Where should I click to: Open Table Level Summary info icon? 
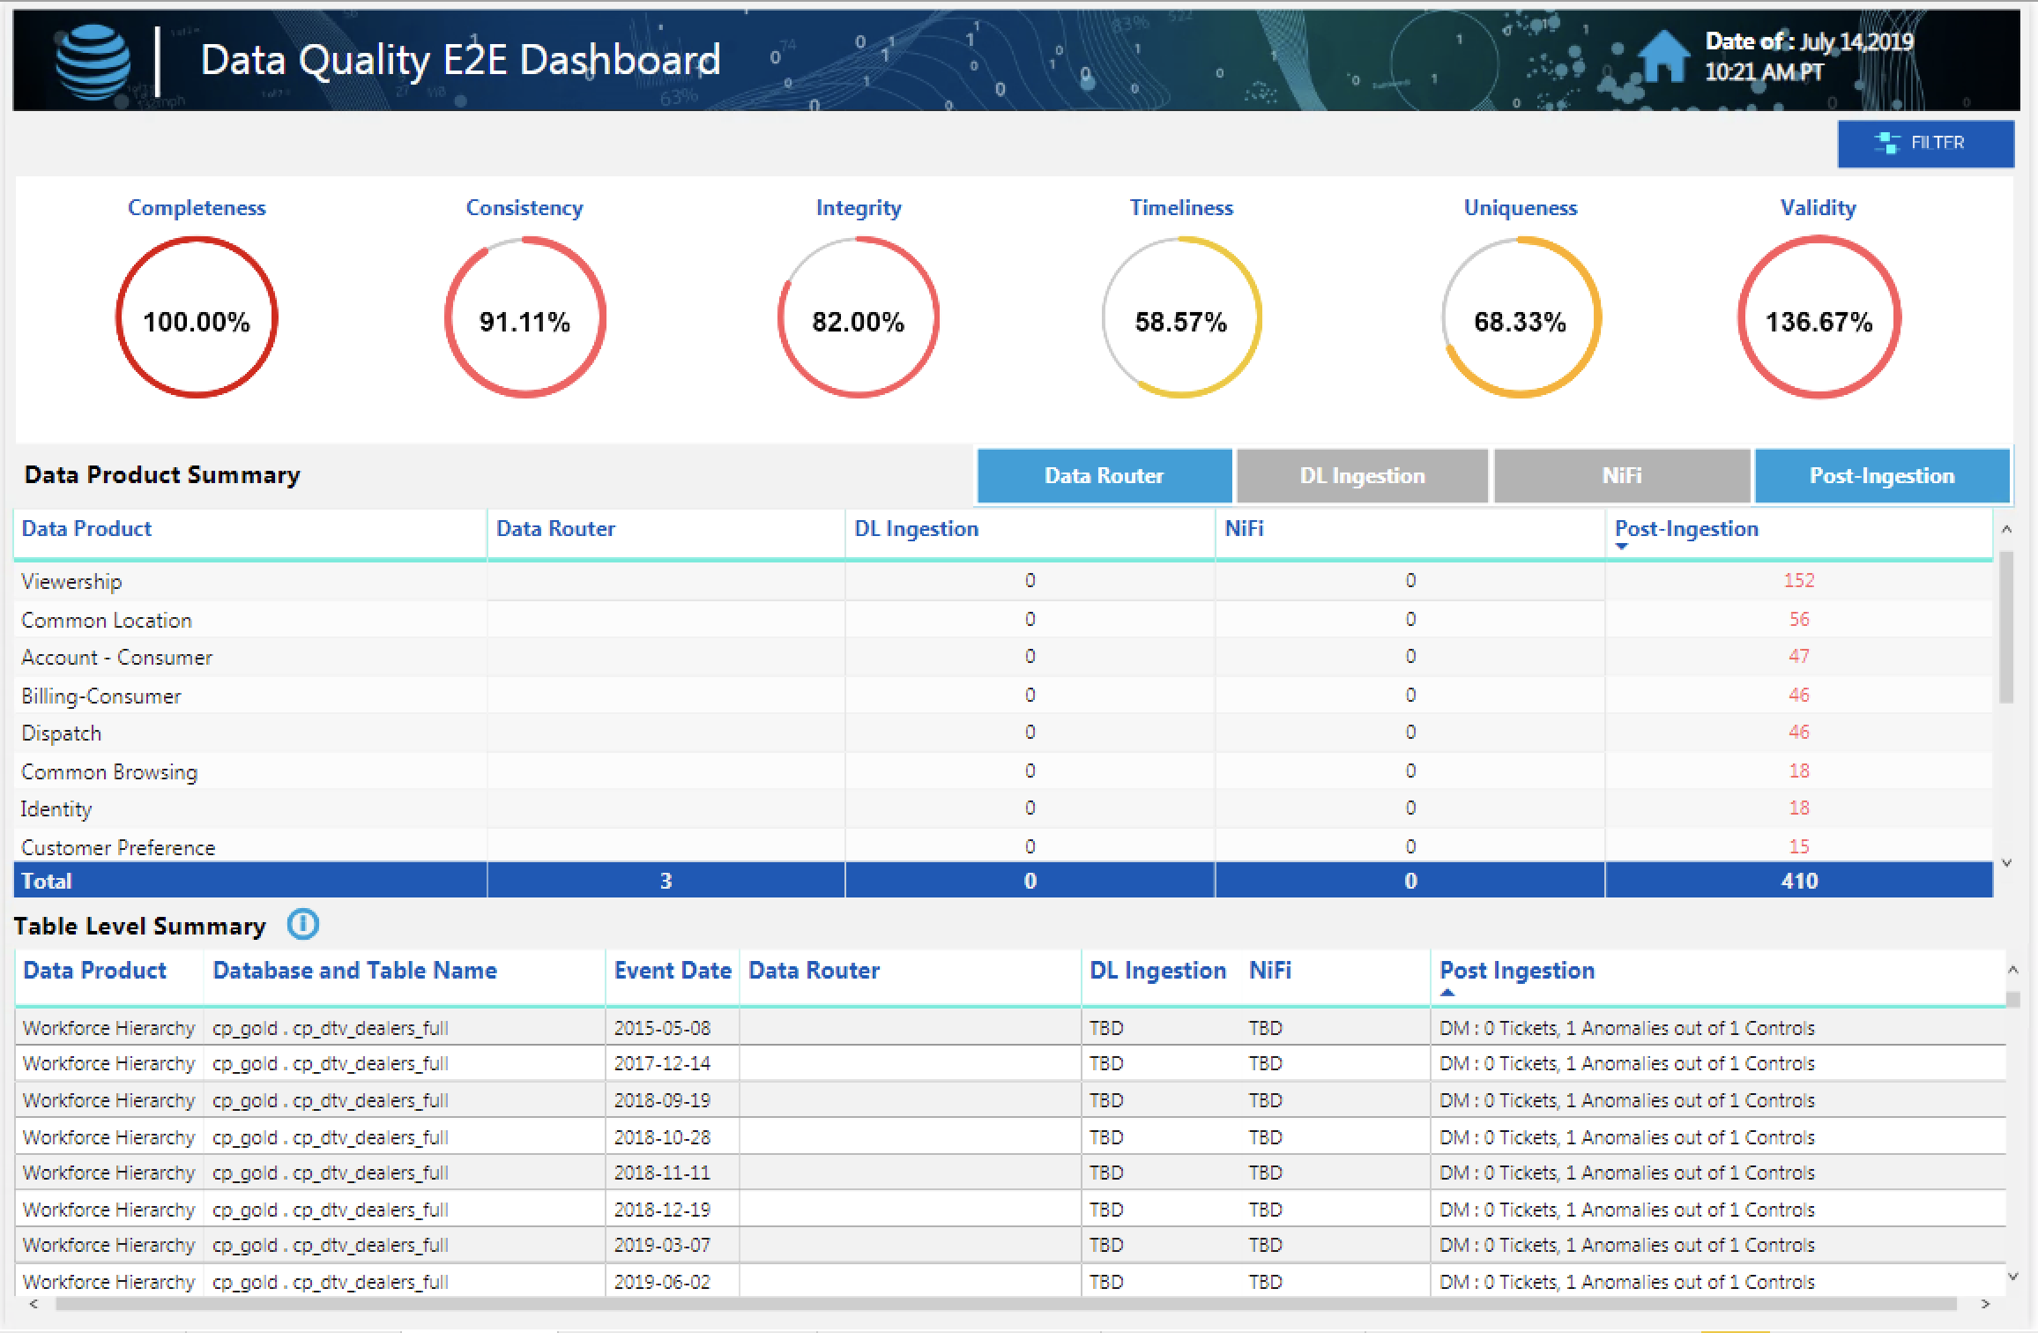pyautogui.click(x=302, y=924)
